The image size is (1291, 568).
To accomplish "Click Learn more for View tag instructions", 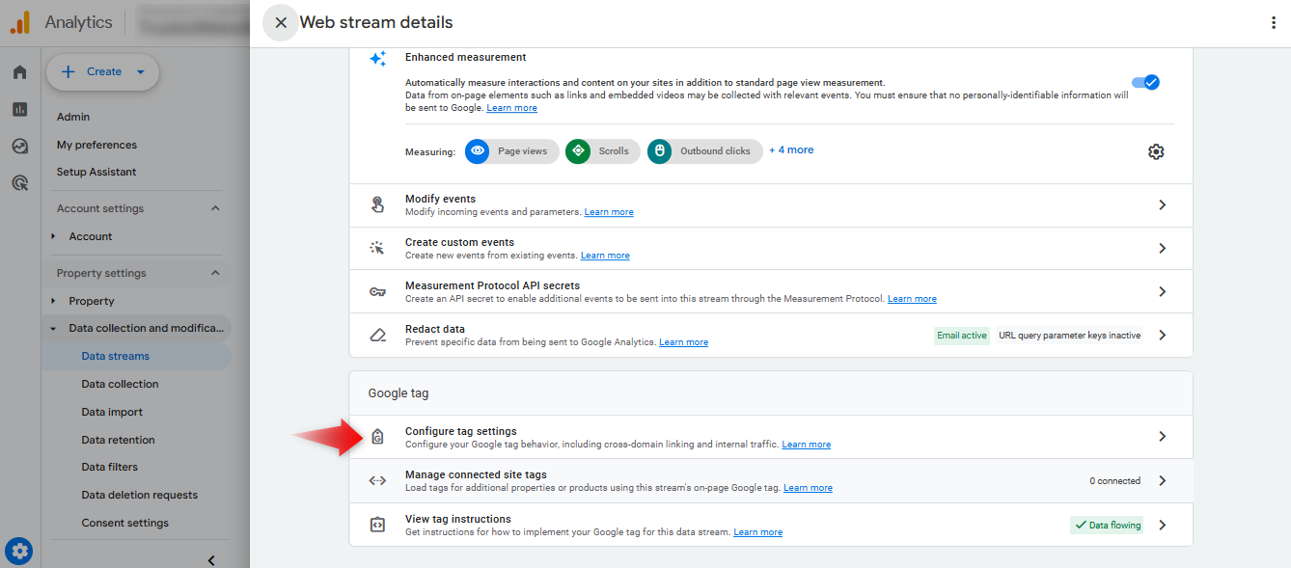I will [x=757, y=532].
